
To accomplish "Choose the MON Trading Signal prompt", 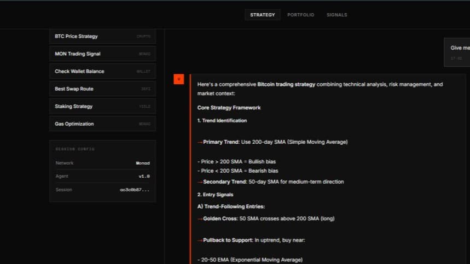I will tap(77, 54).
